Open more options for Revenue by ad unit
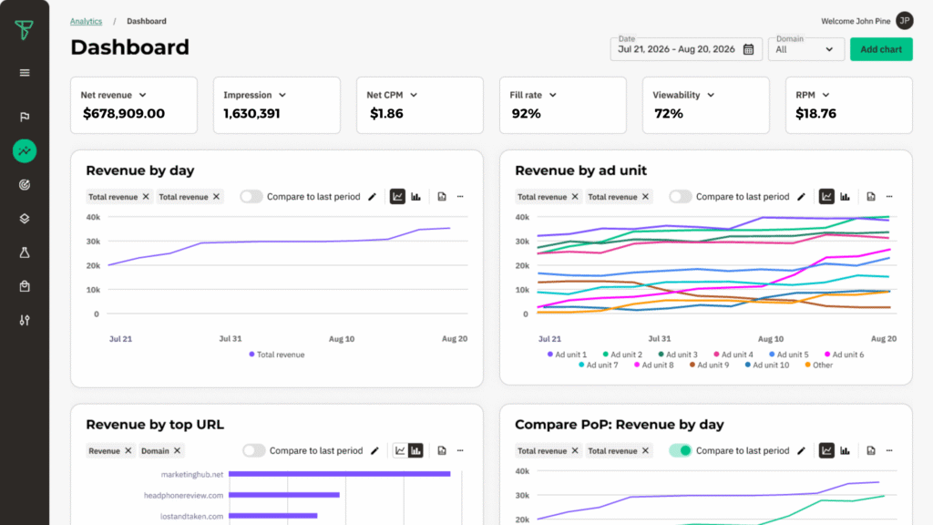Viewport: 933px width, 525px height. coord(889,196)
